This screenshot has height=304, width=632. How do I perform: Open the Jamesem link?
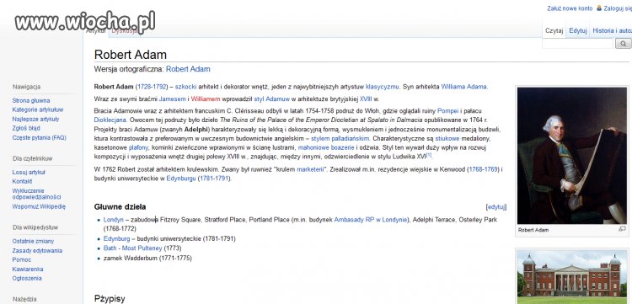click(x=173, y=99)
